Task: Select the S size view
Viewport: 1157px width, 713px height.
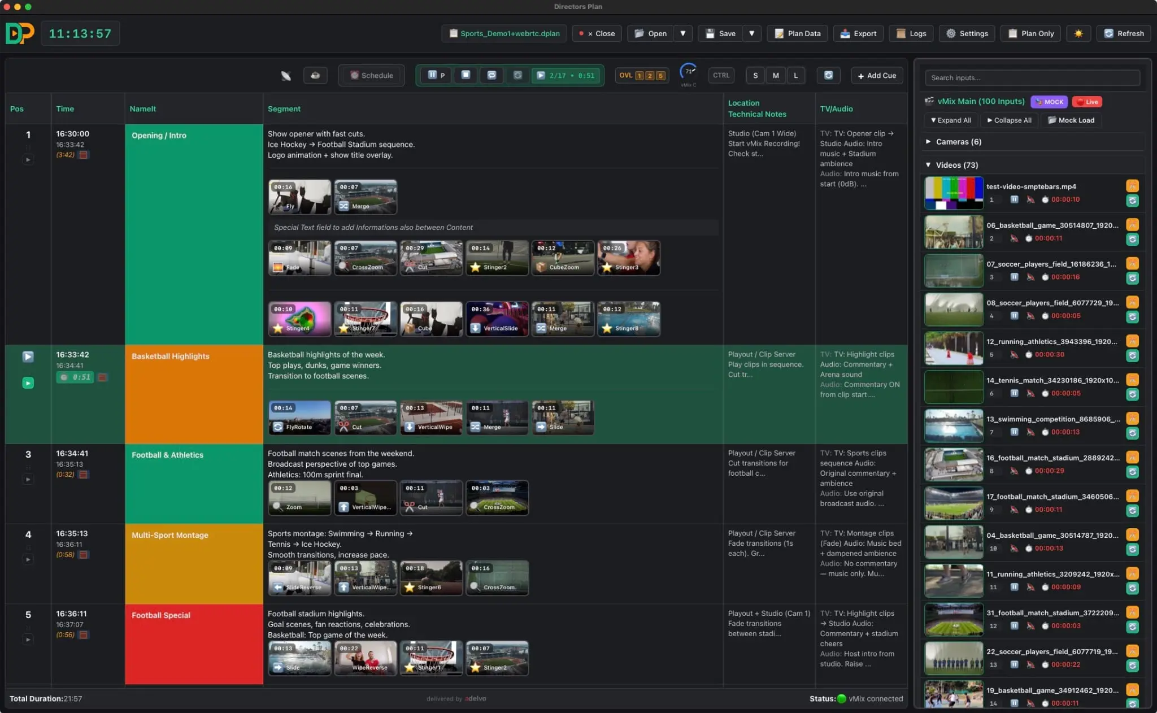Action: coord(755,75)
